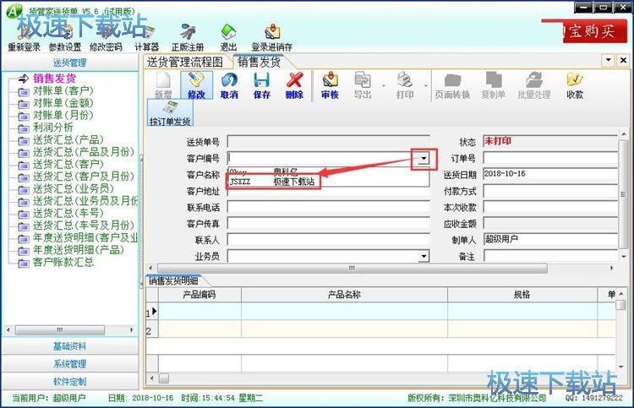
Task: Open dropdown arrow next to 打印
Action: click(x=425, y=85)
